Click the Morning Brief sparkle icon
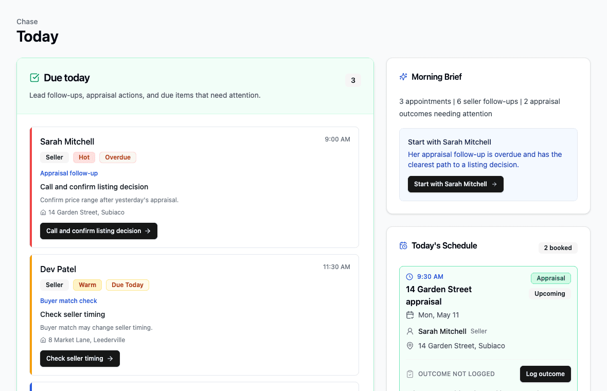 (x=403, y=77)
